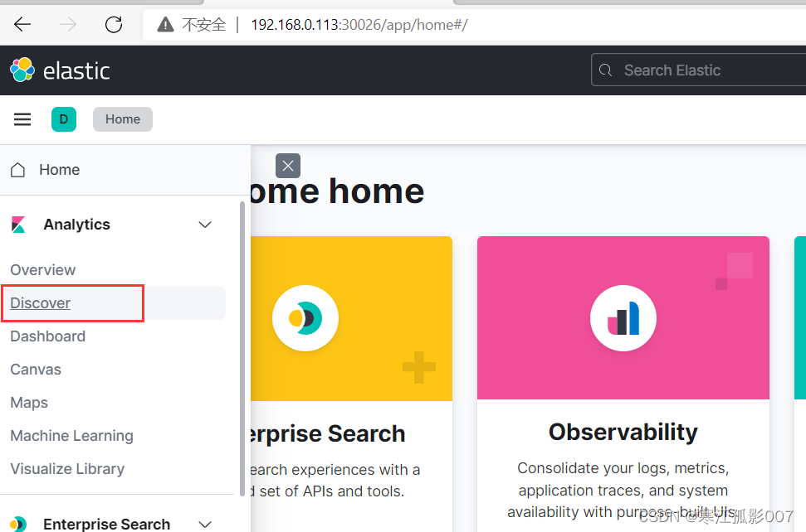The height and width of the screenshot is (532, 806).
Task: Collapse the Analytics section chevron
Action: [205, 225]
